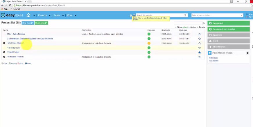253x127 pixels.
Task: Open the Planned project link
Action: [x=13, y=48]
